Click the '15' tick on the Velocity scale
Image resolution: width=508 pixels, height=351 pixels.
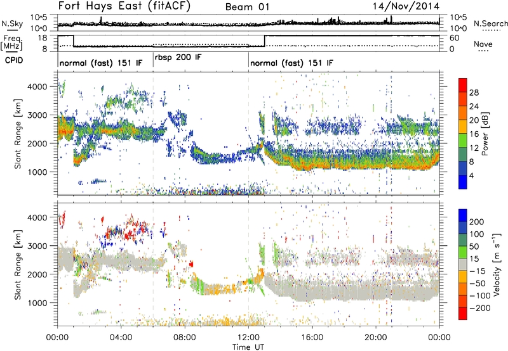click(x=474, y=258)
